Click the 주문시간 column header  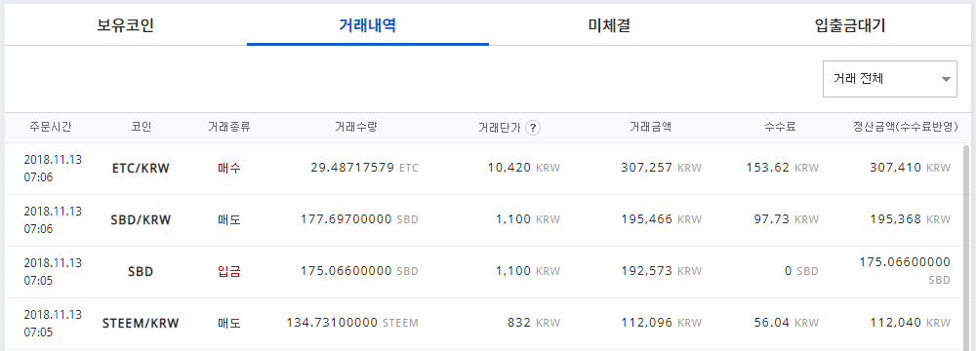tap(51, 128)
